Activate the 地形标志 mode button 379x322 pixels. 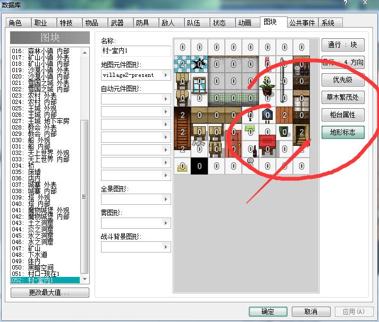click(343, 132)
